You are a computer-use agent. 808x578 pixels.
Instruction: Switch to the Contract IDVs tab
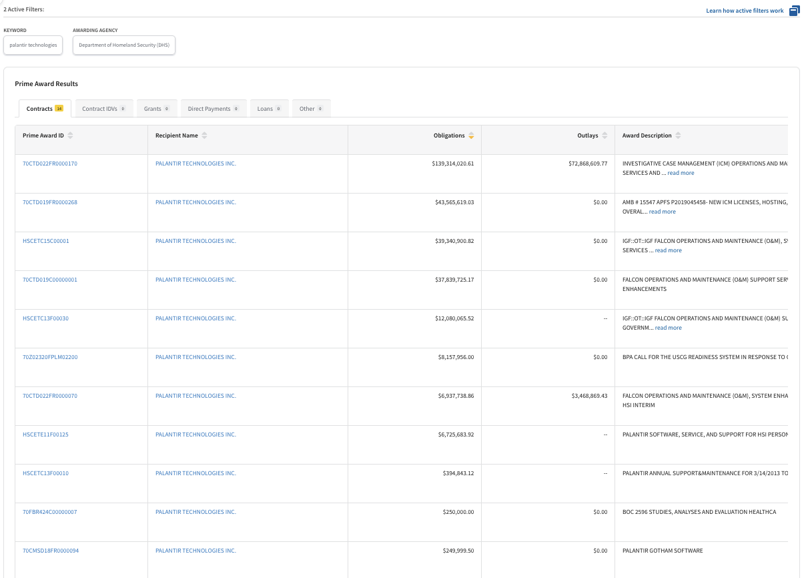(x=104, y=108)
